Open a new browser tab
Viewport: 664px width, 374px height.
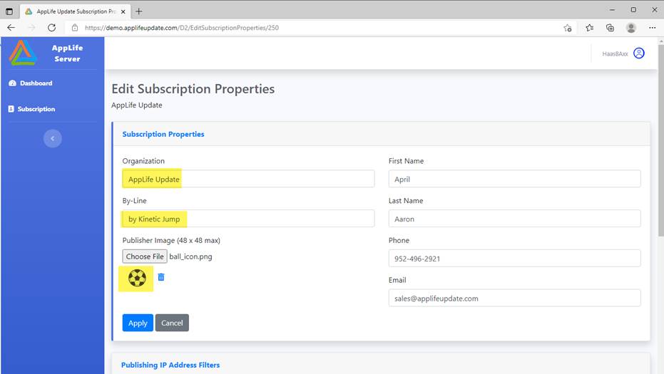tap(139, 11)
